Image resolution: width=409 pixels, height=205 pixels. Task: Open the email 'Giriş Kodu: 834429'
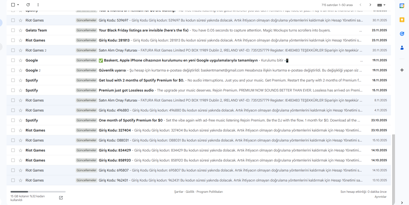pyautogui.click(x=115, y=150)
